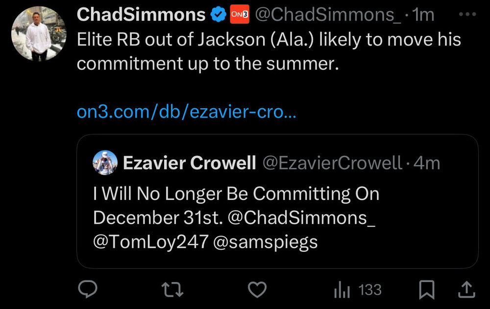Viewport: 490px width, 309px height.
Task: Open the on3.com/db/ezavier-cro... link
Action: [187, 112]
